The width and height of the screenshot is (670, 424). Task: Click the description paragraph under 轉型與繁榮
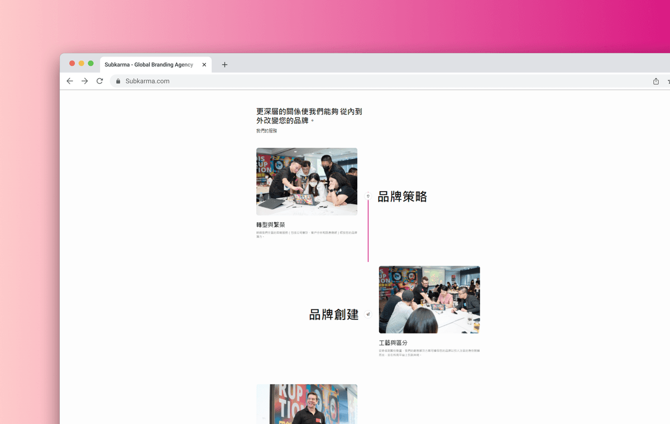click(x=307, y=234)
